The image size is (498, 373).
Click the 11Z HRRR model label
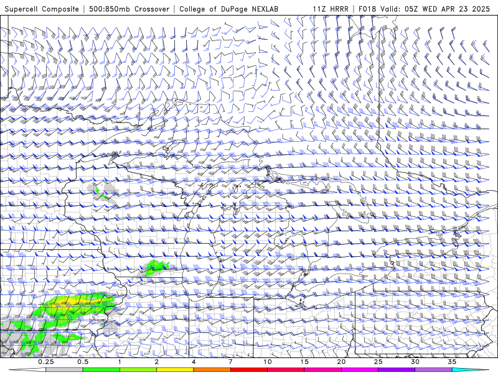click(x=331, y=9)
